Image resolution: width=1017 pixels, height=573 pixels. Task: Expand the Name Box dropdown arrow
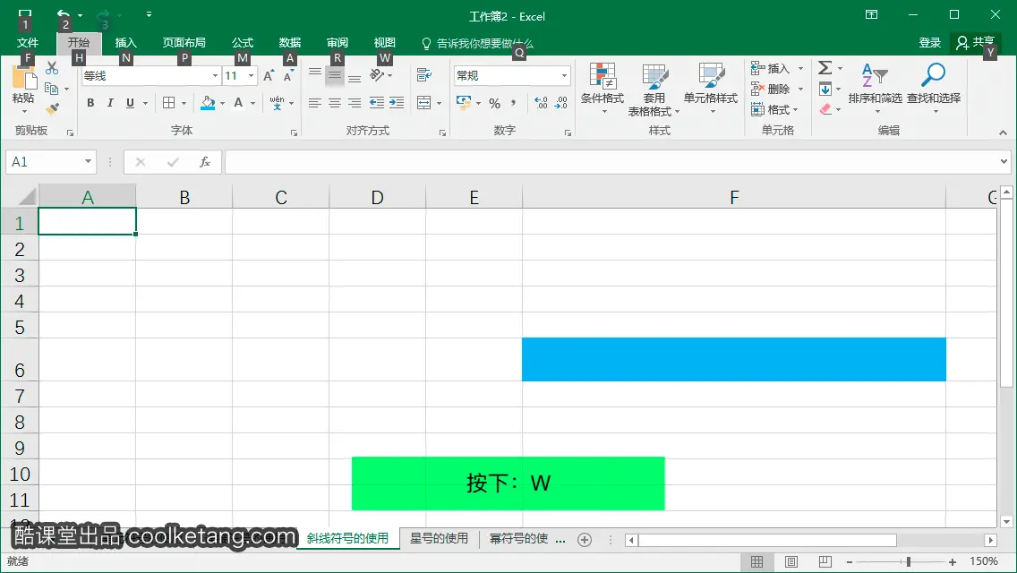(88, 161)
